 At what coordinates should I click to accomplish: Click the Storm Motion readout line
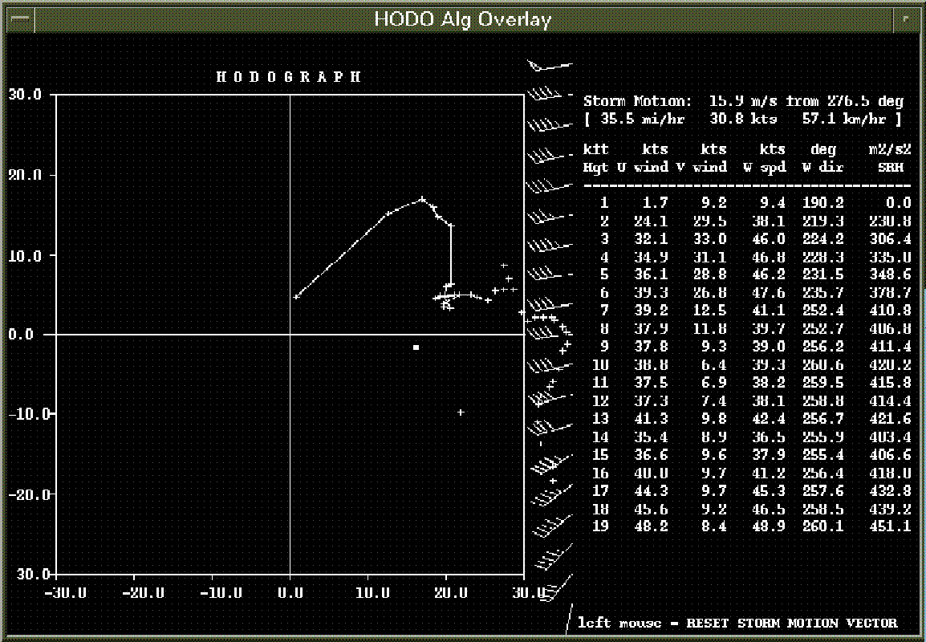point(743,101)
